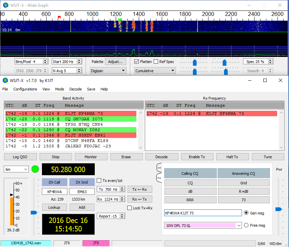Open the transmit message dropdown showing 10W DPL 73 GL
This screenshot has width=289, height=247.
[203, 225]
